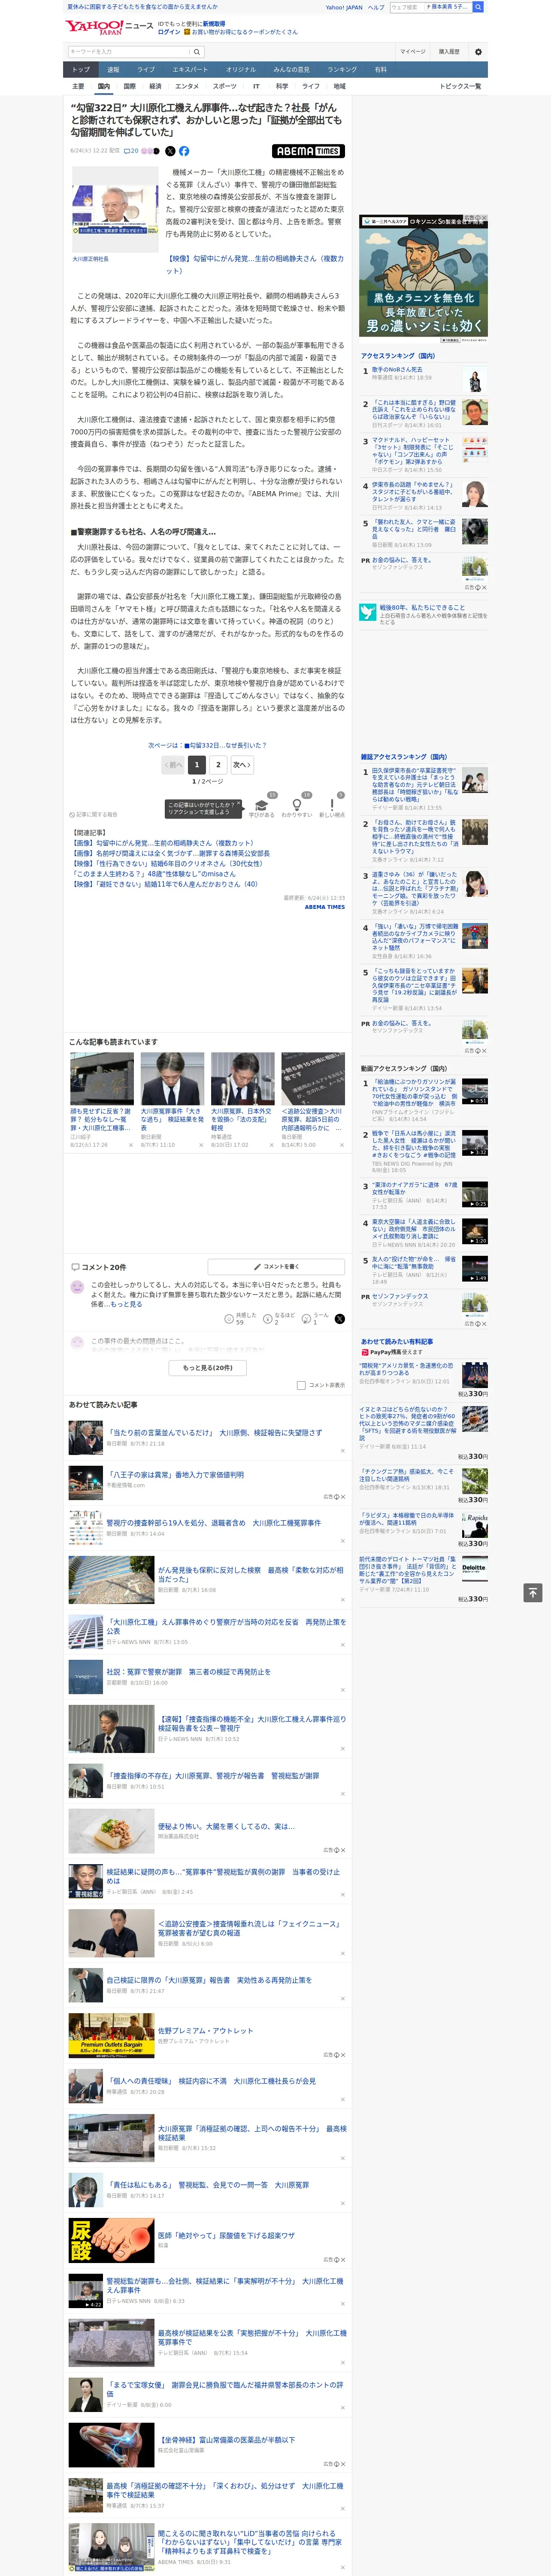Open マイページ link
Viewport: 551px width, 2576px height.
(412, 52)
